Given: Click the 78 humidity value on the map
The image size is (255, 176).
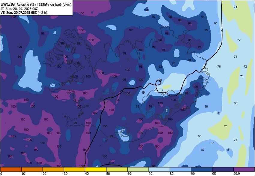Looking at the screenshot, I should [219, 66].
